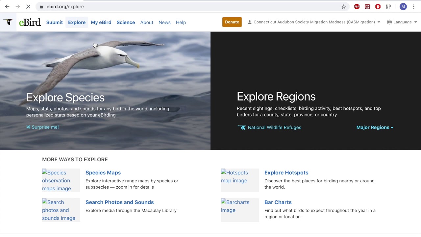Image resolution: width=421 pixels, height=237 pixels.
Task: Open the Species Maps link
Action: point(103,172)
